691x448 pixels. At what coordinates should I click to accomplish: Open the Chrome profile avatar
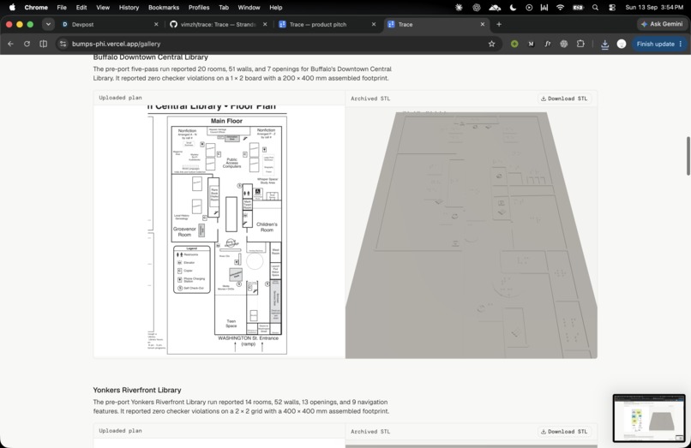622,44
